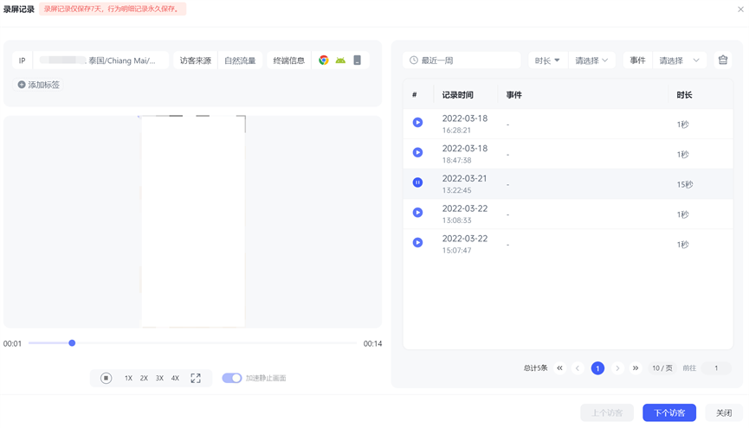Click the pause button below the video
The image size is (749, 428).
point(106,378)
